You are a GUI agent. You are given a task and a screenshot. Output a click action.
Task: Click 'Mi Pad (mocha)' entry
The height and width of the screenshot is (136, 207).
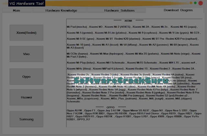pyautogui.click(x=77, y=27)
